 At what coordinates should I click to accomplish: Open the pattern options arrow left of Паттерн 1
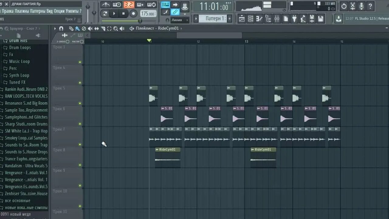tap(196, 19)
